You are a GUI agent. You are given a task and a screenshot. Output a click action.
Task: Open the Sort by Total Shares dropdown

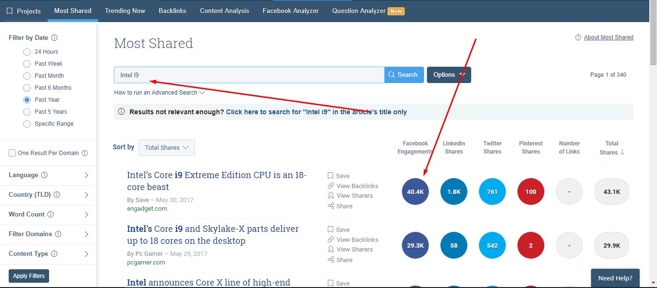[x=167, y=148]
